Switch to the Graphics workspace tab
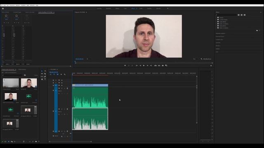264x148 pixels. [149, 8]
